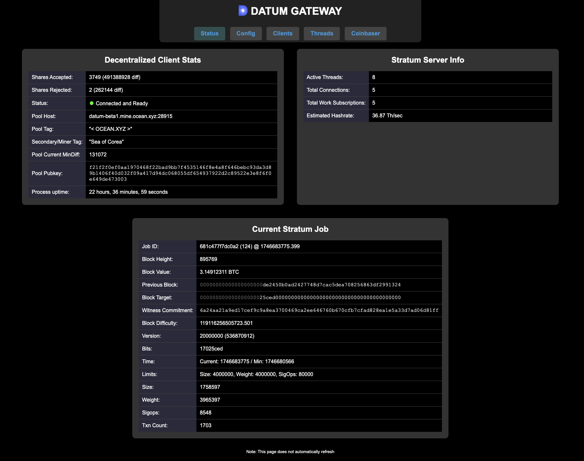Click the Witness Commitment hash value

click(x=319, y=311)
